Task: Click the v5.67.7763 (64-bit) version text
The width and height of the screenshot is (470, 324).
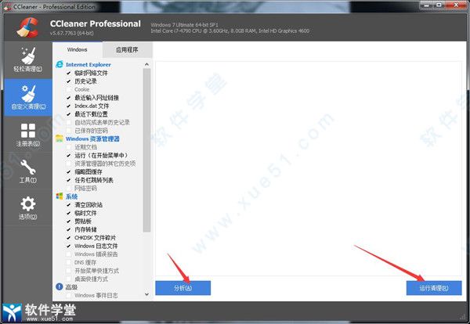Action: pyautogui.click(x=72, y=33)
